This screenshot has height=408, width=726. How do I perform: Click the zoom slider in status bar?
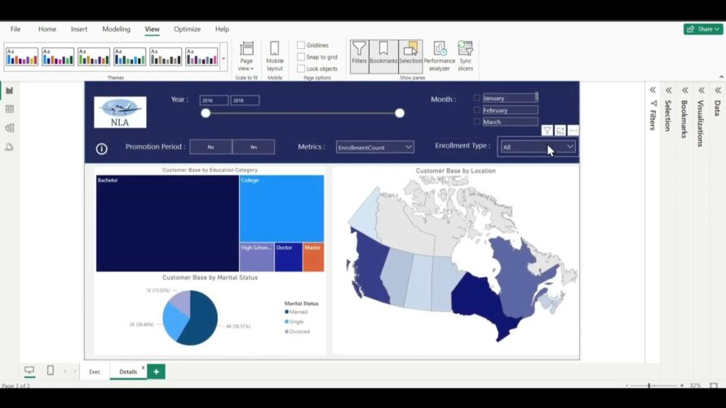click(x=649, y=385)
